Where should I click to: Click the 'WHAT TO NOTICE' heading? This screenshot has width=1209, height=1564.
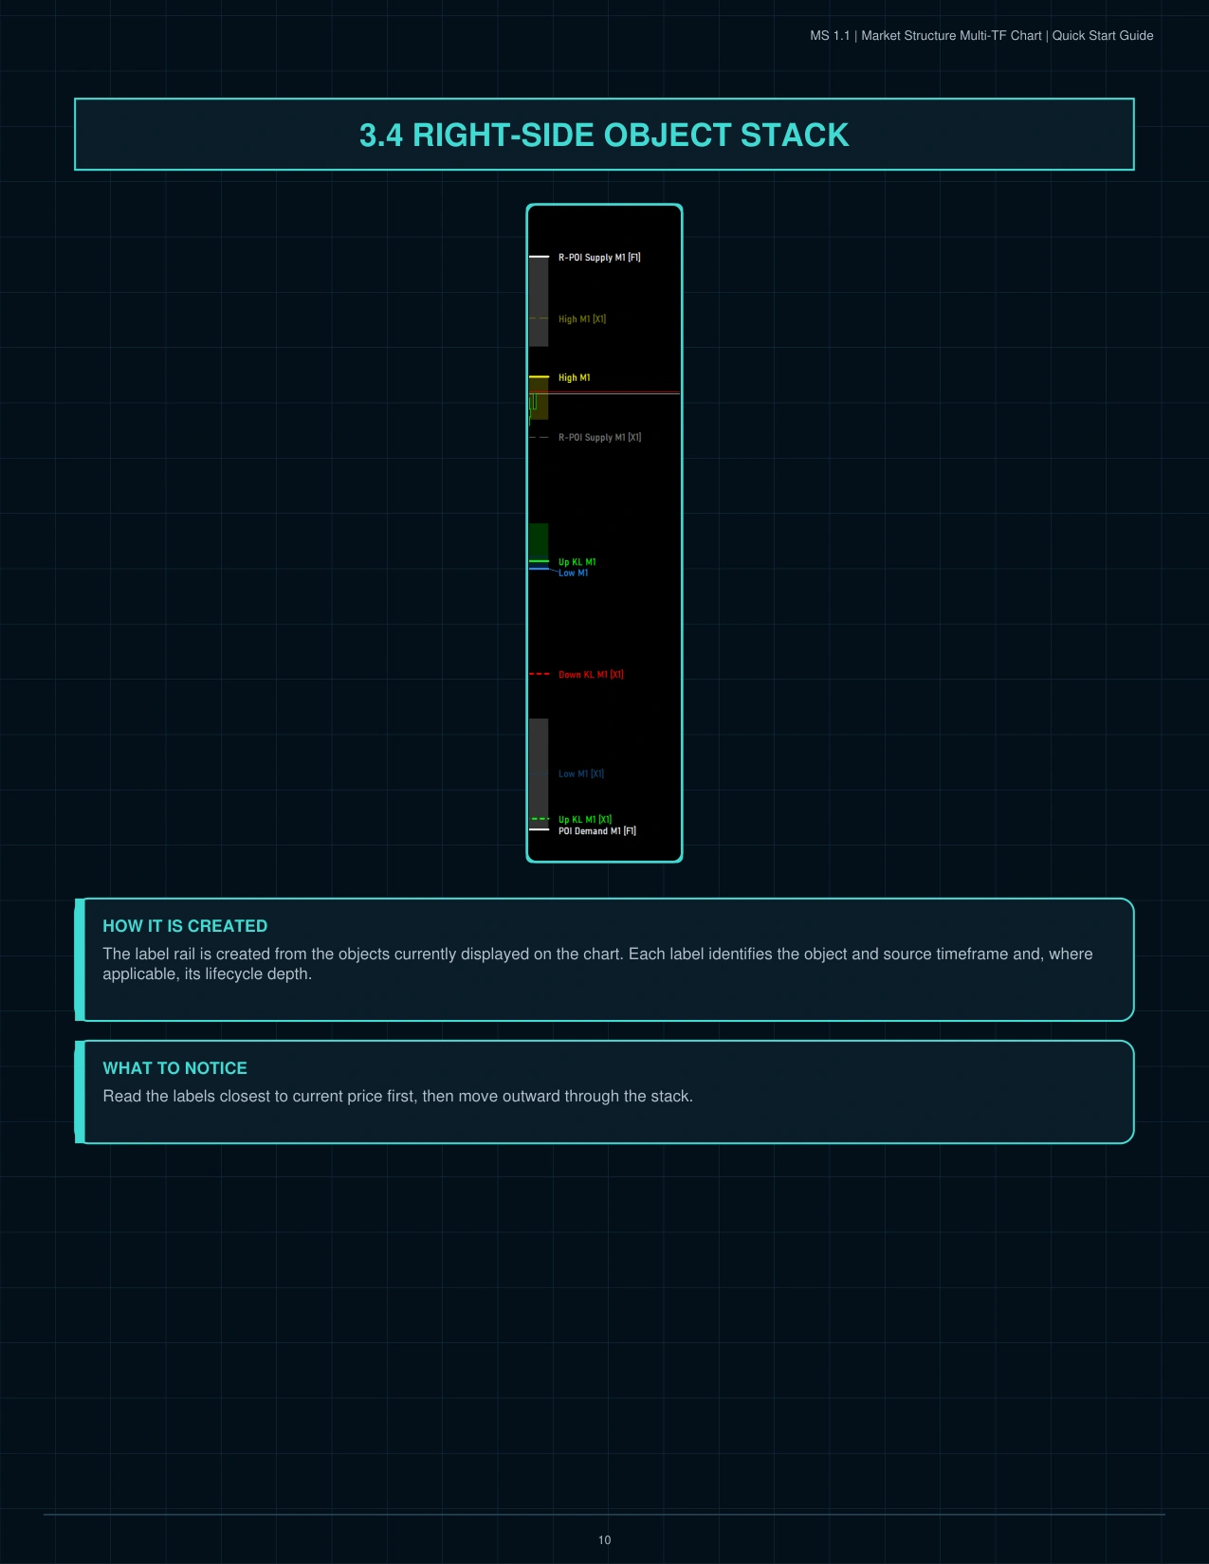pos(174,1068)
